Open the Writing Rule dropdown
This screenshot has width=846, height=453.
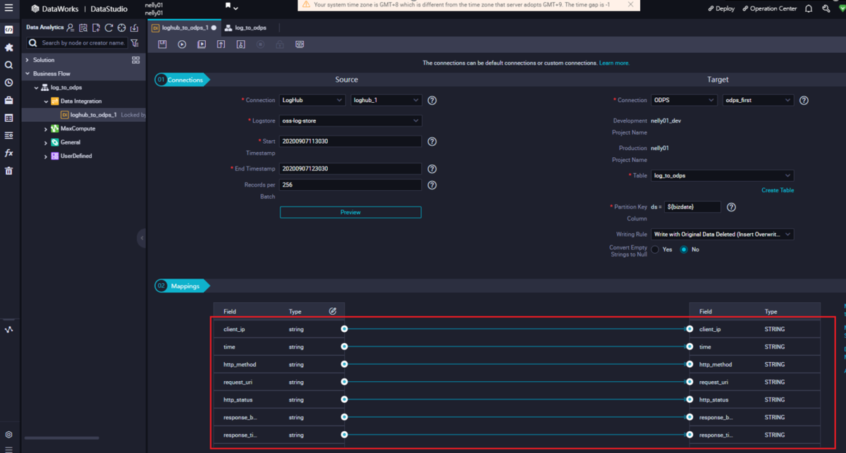(x=723, y=234)
